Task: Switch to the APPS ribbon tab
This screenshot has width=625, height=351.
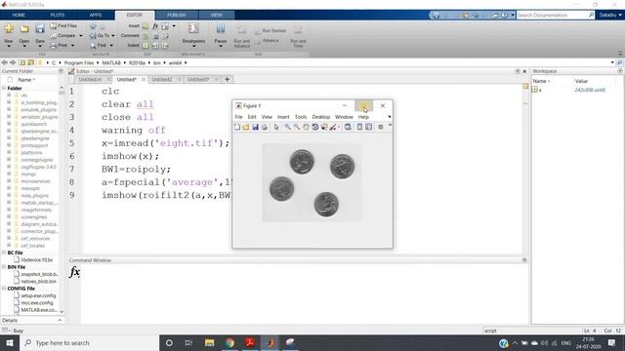Action: click(96, 16)
